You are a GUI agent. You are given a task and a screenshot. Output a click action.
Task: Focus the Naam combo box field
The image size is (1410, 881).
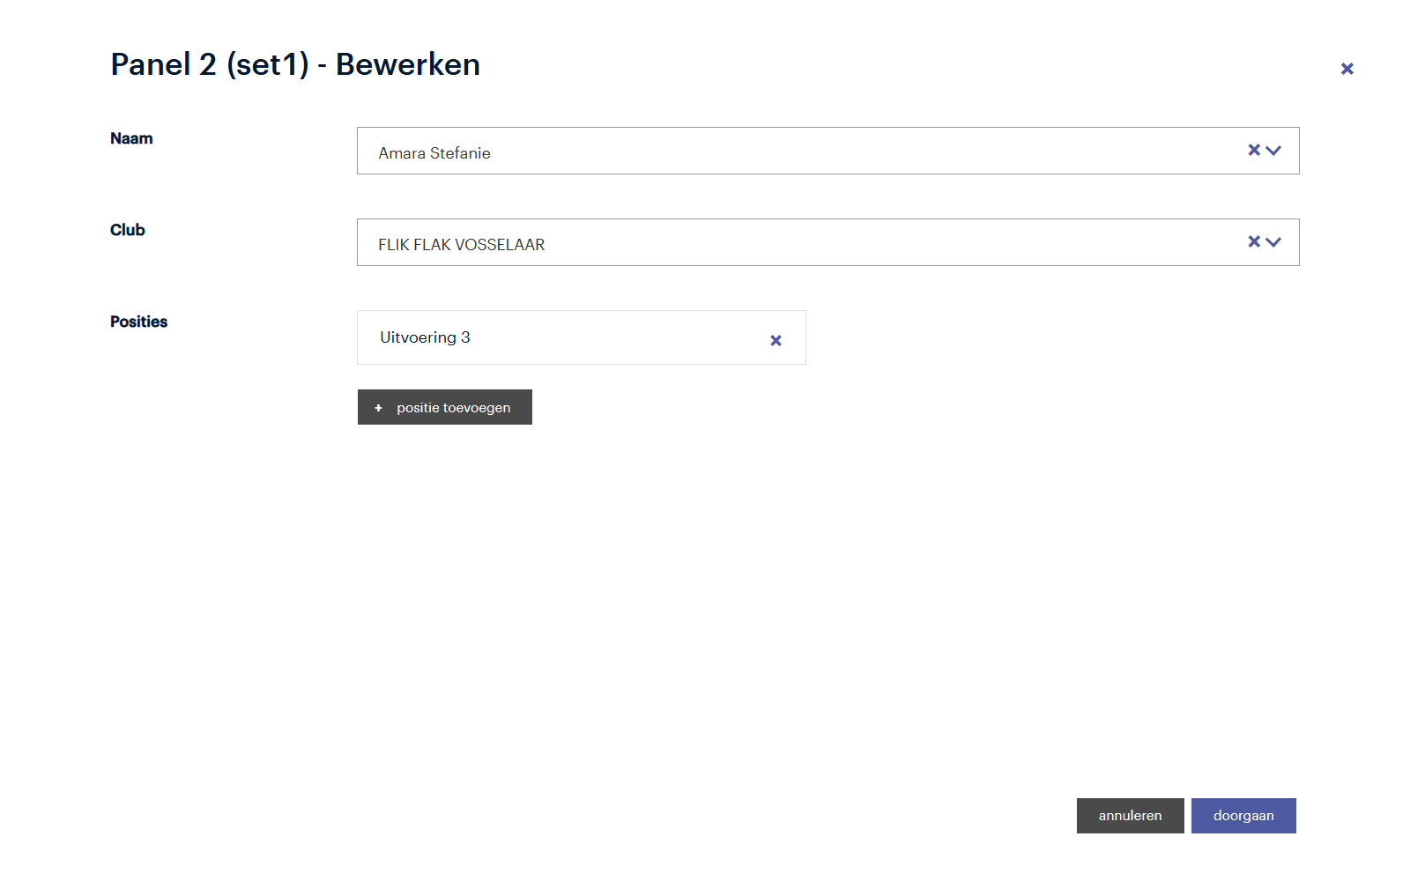[793, 152]
